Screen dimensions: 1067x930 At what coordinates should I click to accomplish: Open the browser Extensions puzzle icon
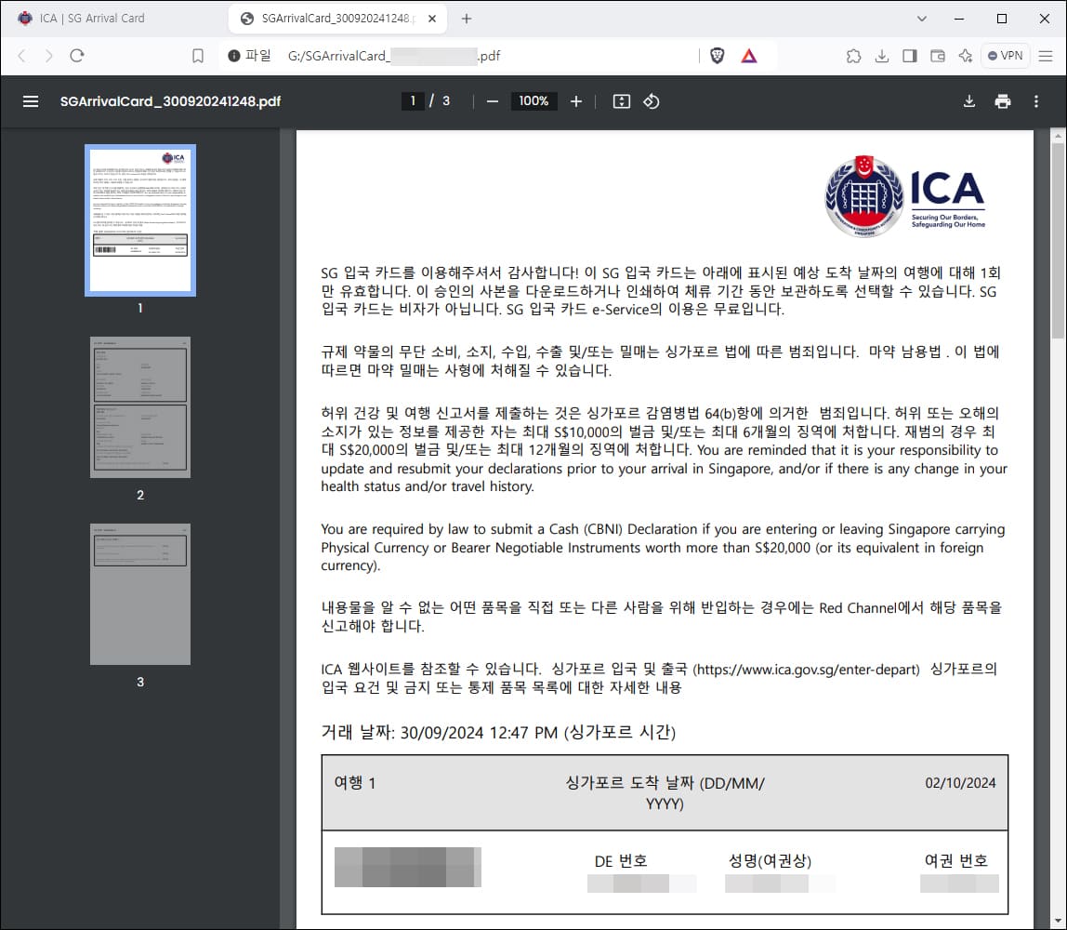point(853,56)
